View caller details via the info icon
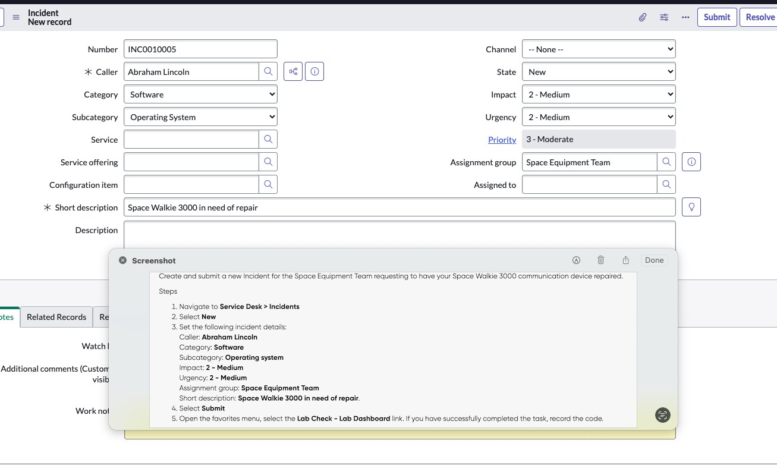777x465 pixels. tap(314, 71)
